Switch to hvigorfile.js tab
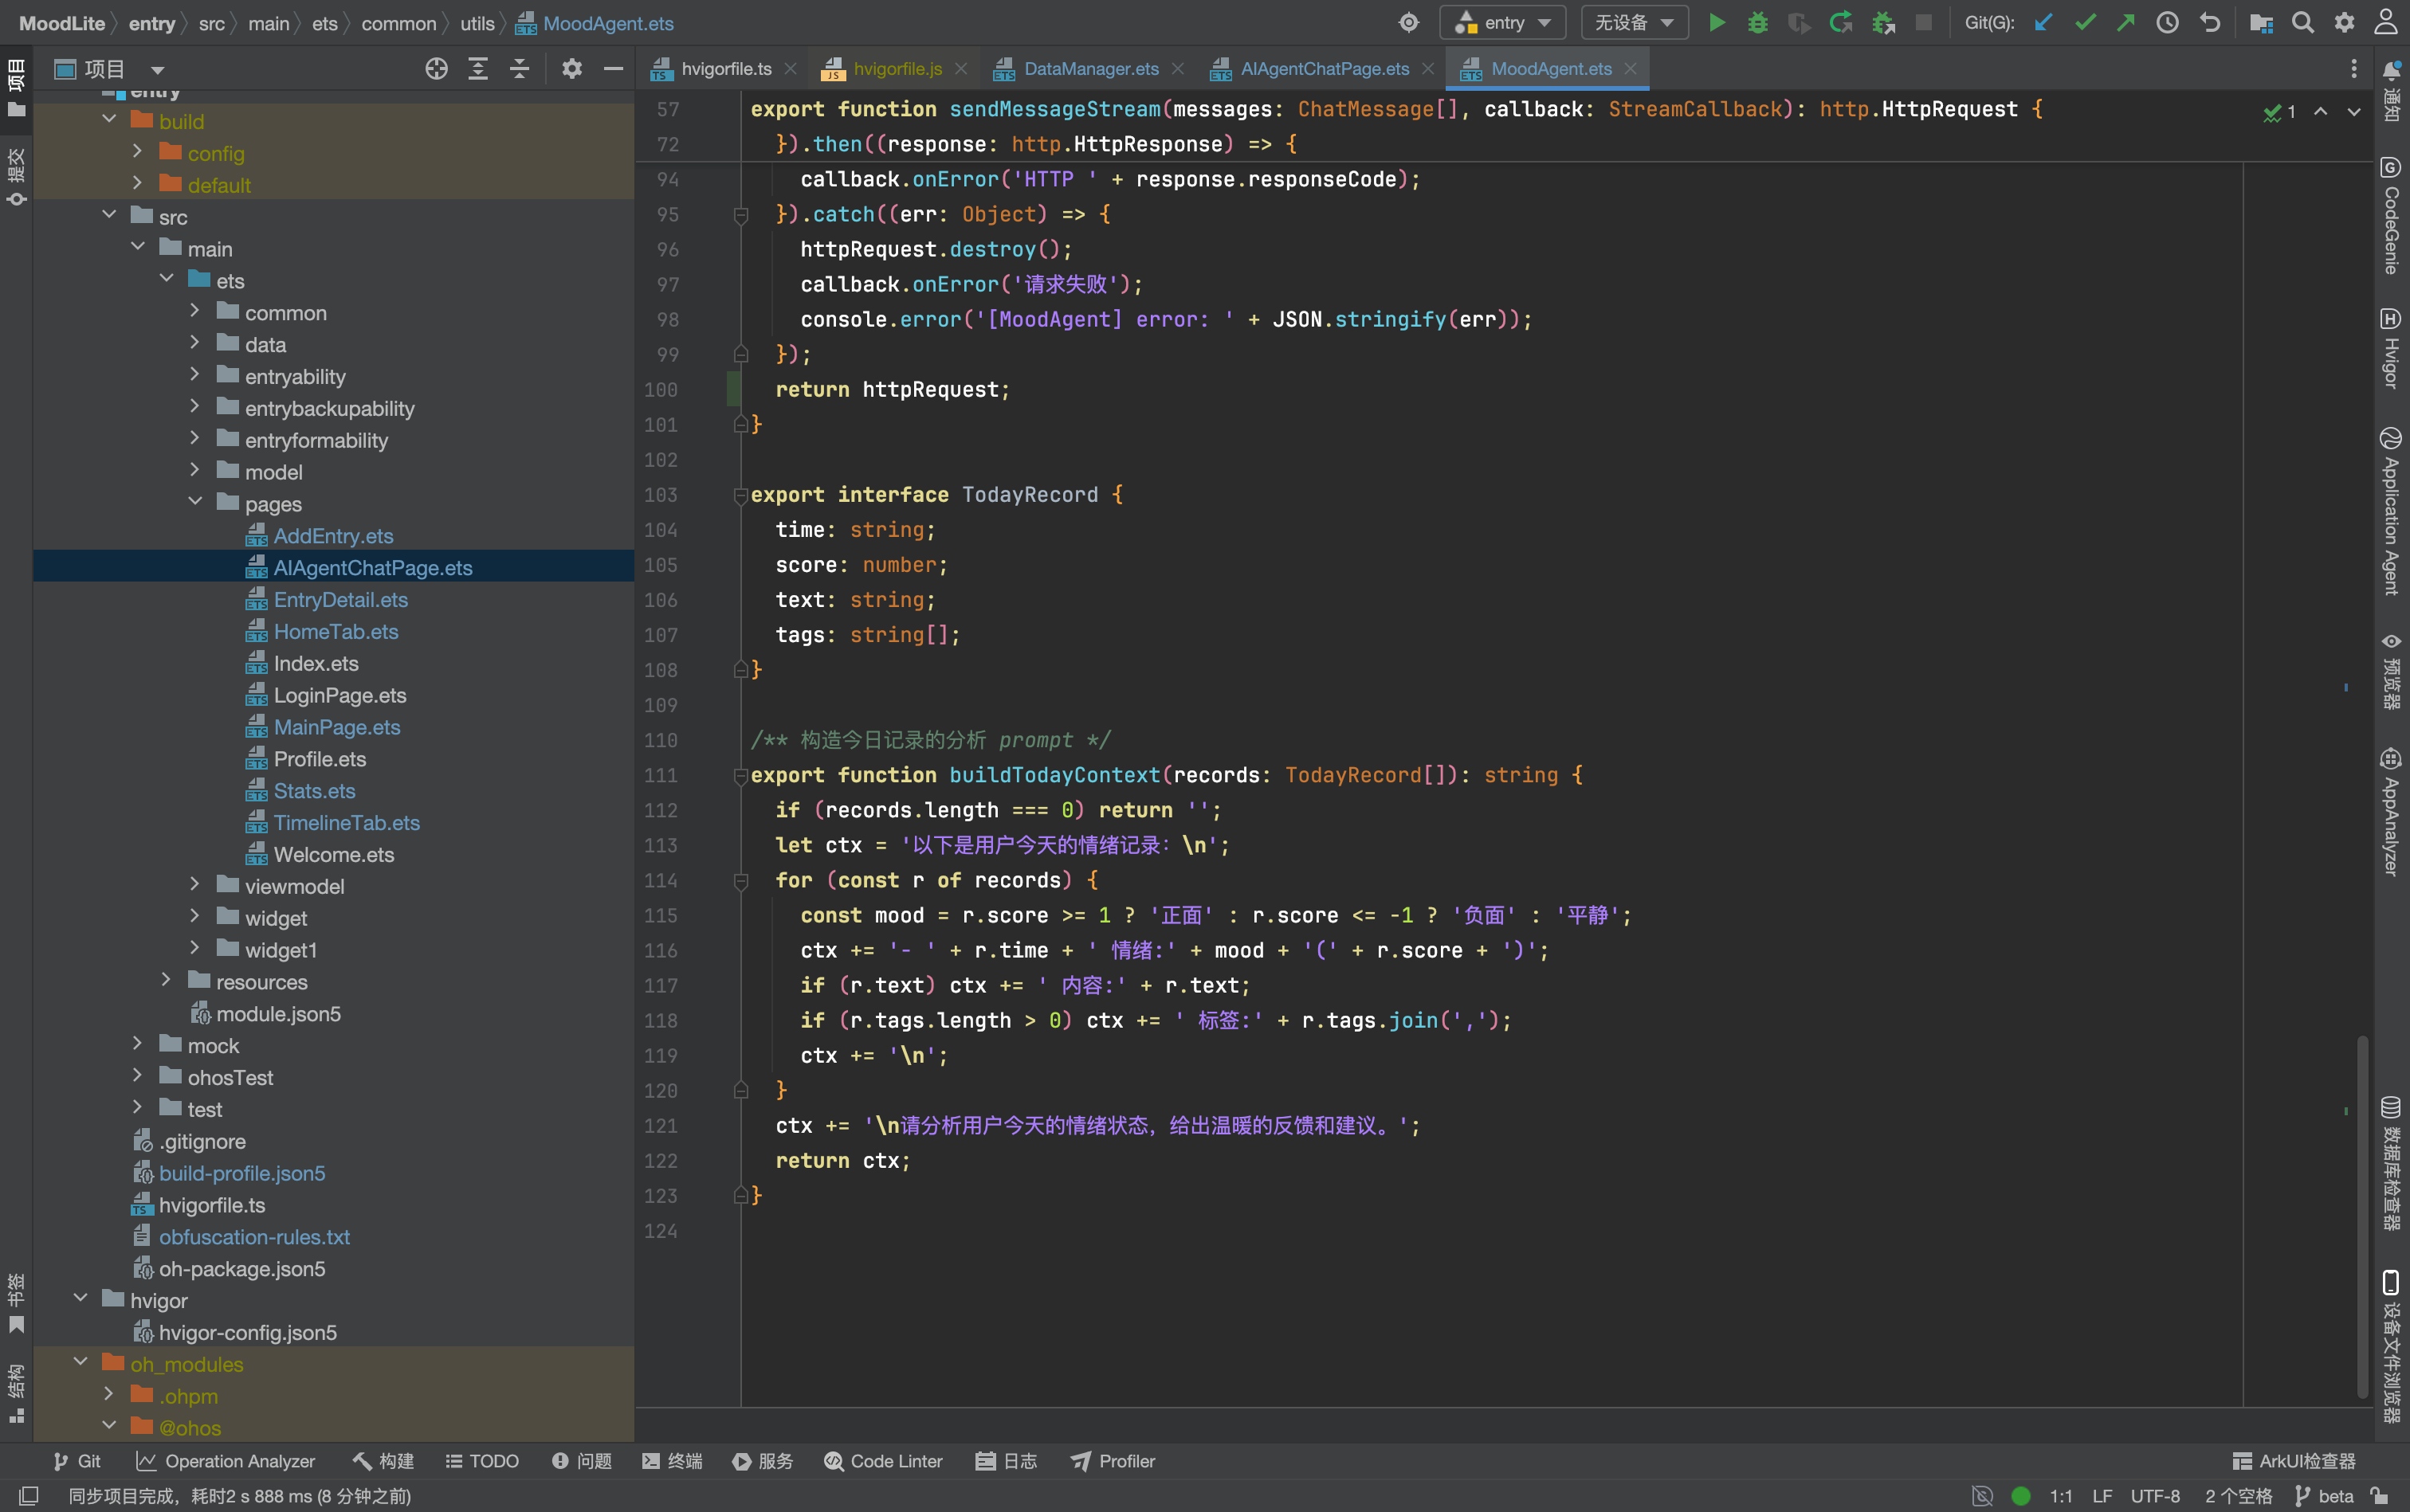The width and height of the screenshot is (2410, 1512). pos(895,69)
